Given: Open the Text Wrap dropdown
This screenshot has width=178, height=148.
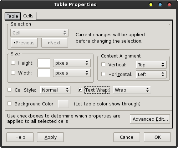Looking at the screenshot, I should (132, 90).
